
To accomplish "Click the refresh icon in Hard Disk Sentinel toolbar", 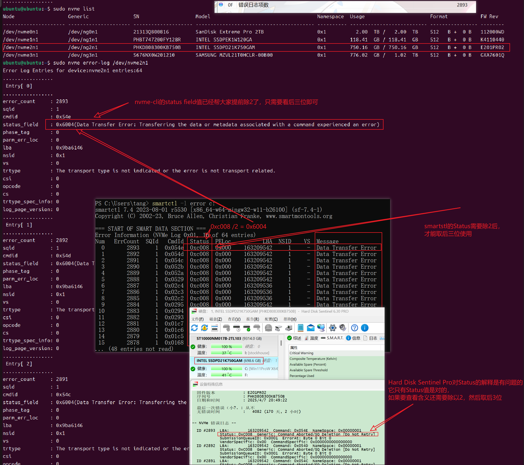I will point(195,328).
